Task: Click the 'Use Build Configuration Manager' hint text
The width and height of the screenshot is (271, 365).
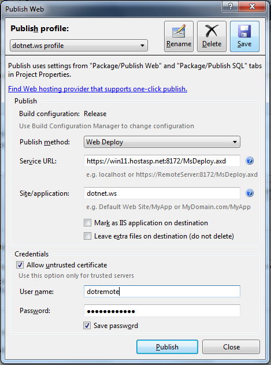Action: pyautogui.click(x=106, y=126)
